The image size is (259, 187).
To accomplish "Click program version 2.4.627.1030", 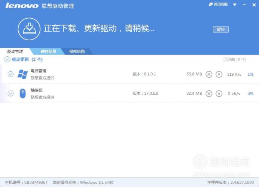I will tap(242, 183).
